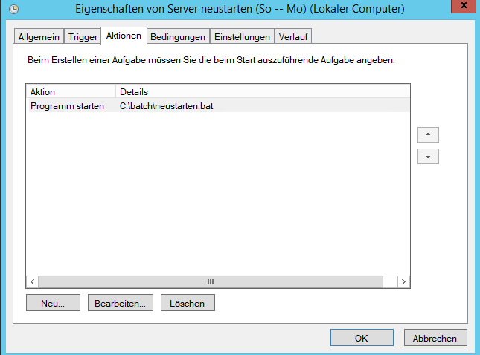Select the Aktionen tab
The height and width of the screenshot is (355, 480).
[x=124, y=36]
